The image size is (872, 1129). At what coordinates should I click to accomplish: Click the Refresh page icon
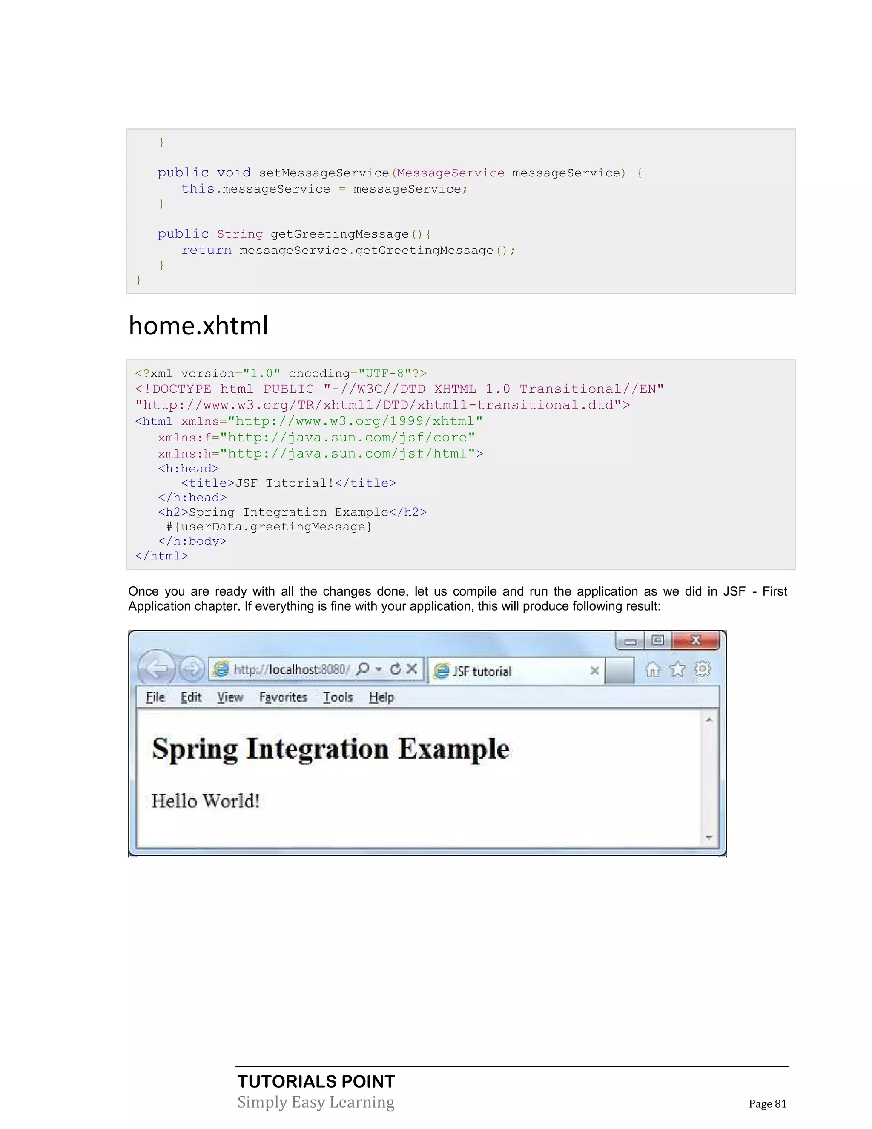395,669
